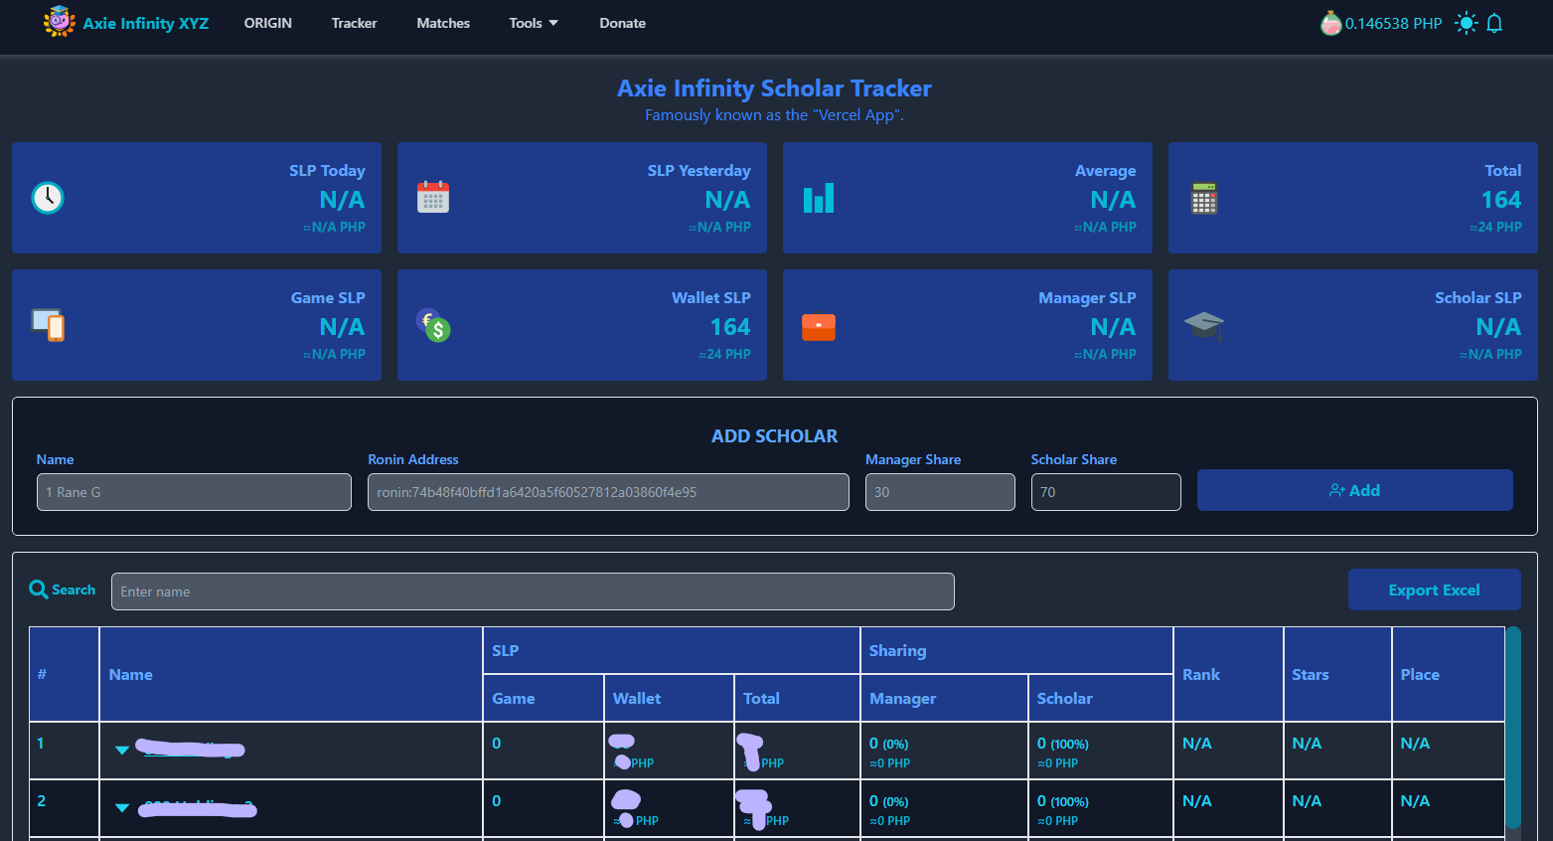This screenshot has height=841, width=1553.
Task: Click the coins icon in Wallet SLP card
Action: pos(433,324)
